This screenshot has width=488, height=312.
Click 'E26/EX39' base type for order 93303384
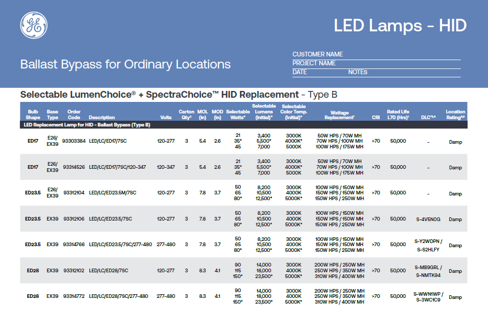click(52, 141)
